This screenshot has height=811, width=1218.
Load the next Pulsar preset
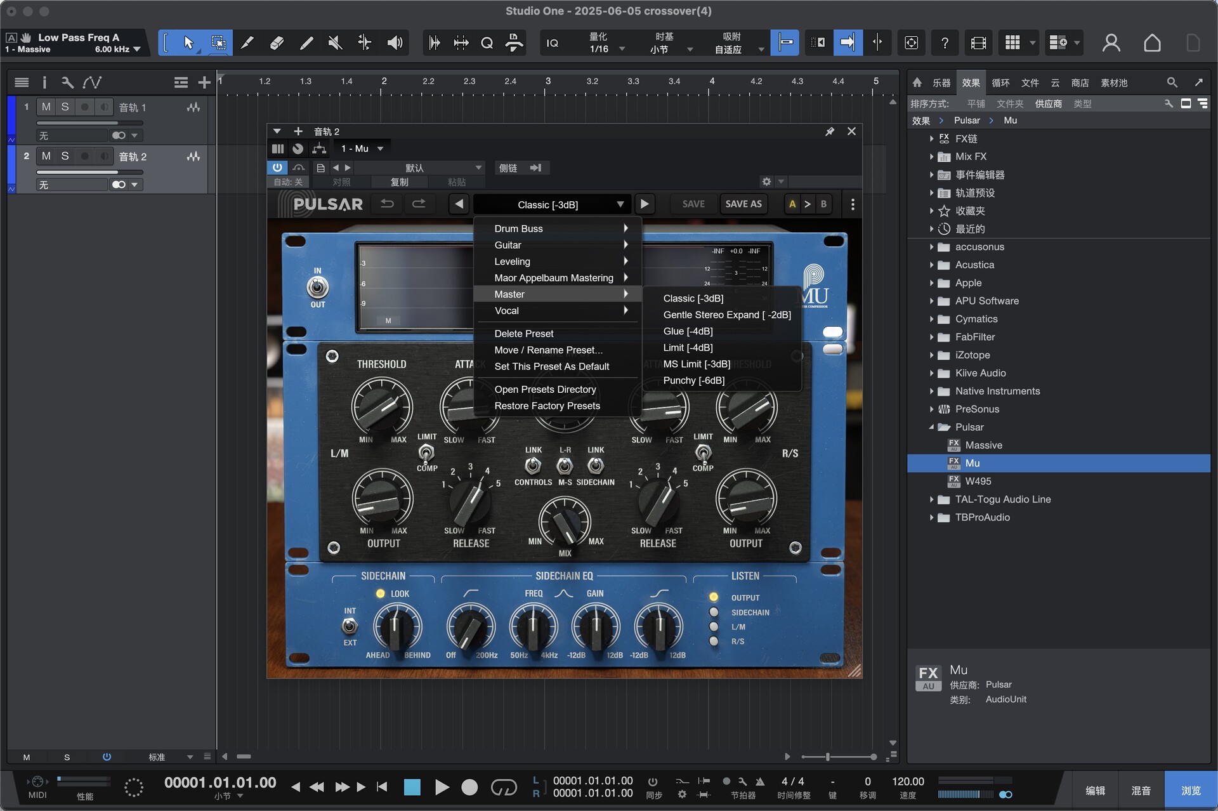tap(645, 204)
